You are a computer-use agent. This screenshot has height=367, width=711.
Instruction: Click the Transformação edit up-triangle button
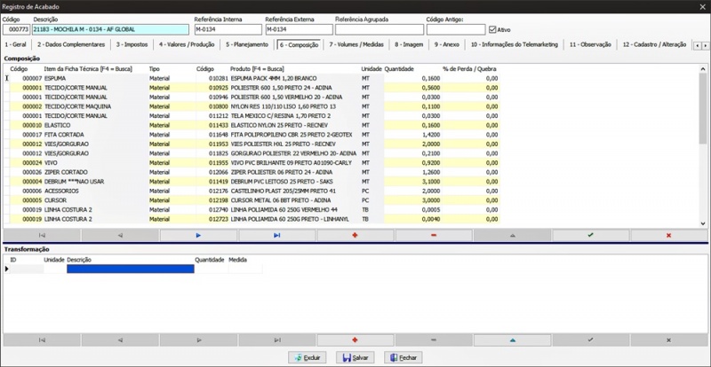coord(513,340)
